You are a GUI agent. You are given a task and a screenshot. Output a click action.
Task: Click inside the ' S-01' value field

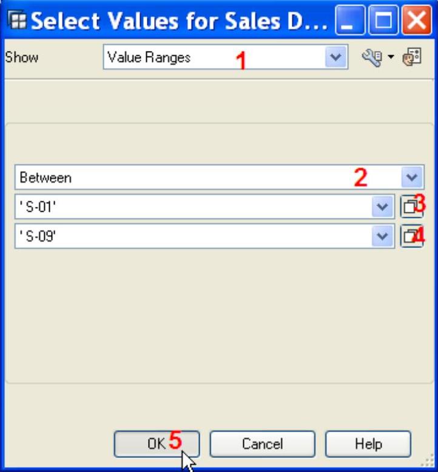coord(182,207)
